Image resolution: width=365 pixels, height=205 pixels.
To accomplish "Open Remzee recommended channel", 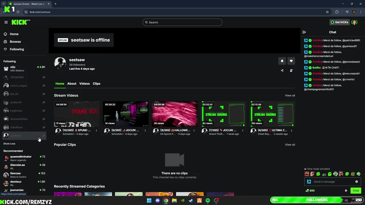I will point(24,175).
